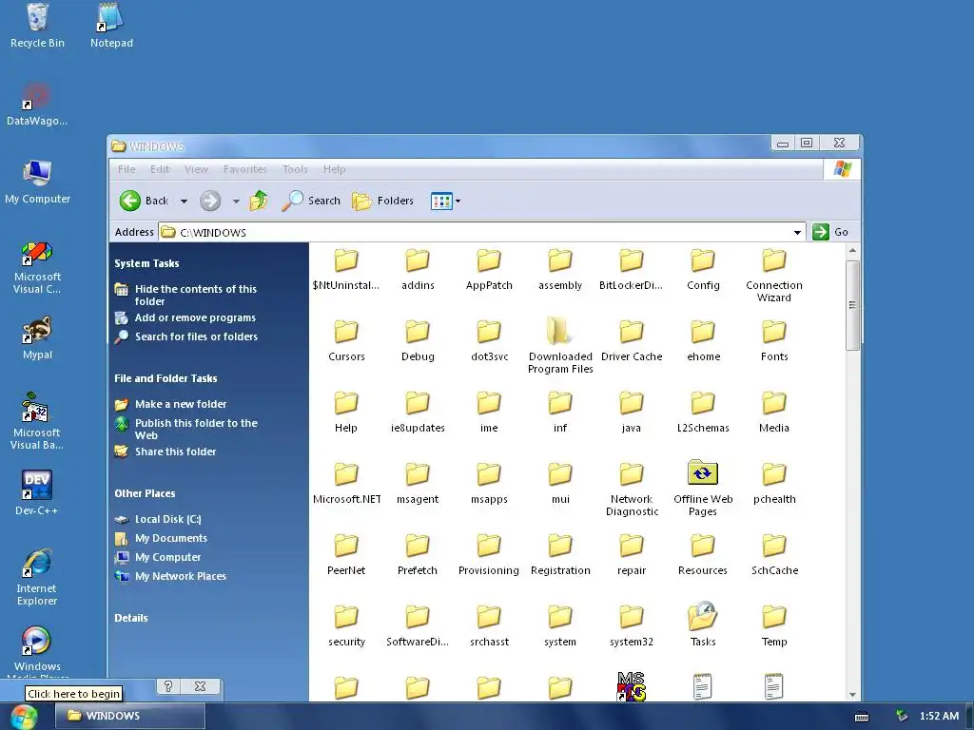Image resolution: width=974 pixels, height=730 pixels.
Task: Open My Computer in Other Places
Action: click(x=167, y=557)
